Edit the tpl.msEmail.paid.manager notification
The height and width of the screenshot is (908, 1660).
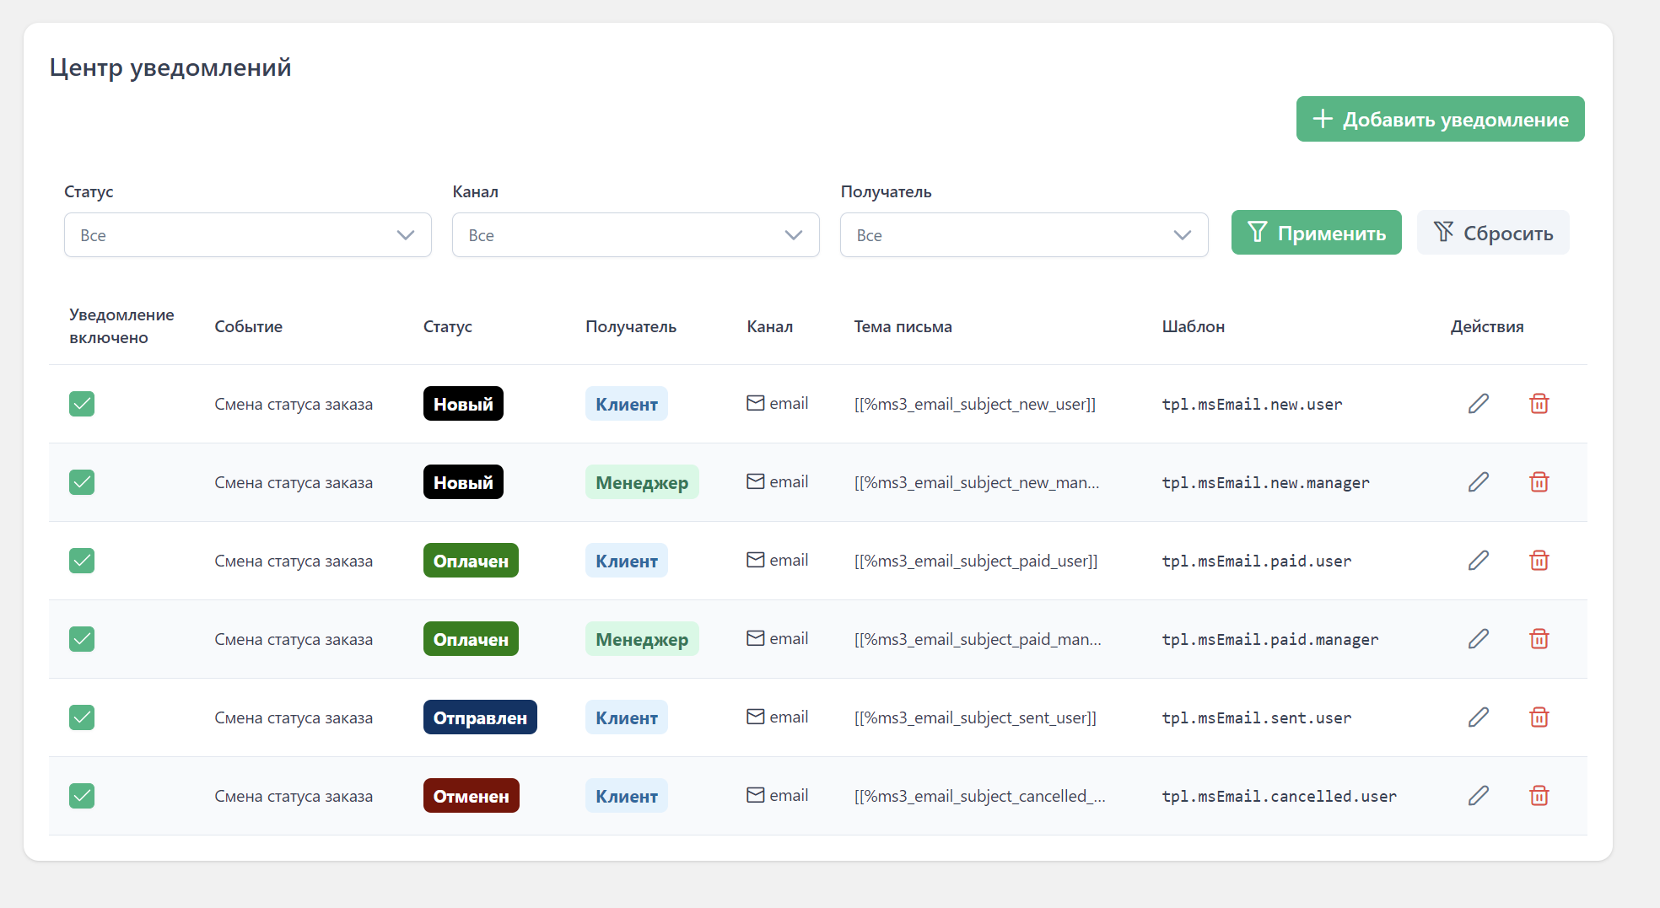(1478, 639)
